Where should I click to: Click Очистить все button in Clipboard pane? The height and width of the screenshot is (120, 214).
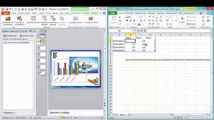27,36
